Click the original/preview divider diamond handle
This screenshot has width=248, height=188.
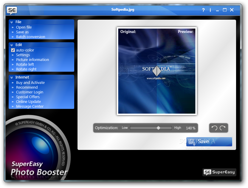157,71
